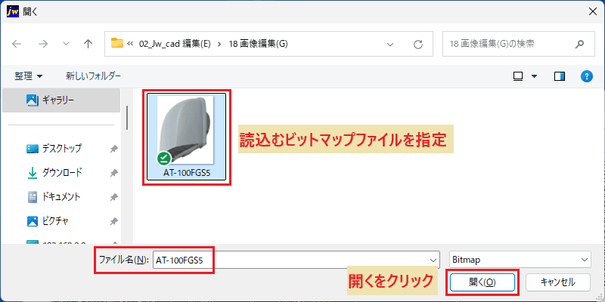The image size is (605, 302).
Task: Open デスクトップ in navigation pane
Action: pyautogui.click(x=61, y=149)
